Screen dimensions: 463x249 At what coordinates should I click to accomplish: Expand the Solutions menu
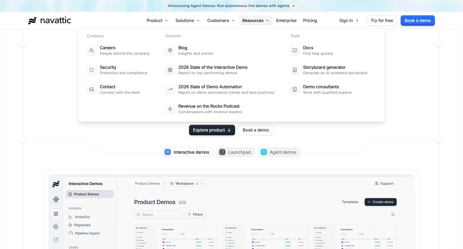(x=187, y=20)
